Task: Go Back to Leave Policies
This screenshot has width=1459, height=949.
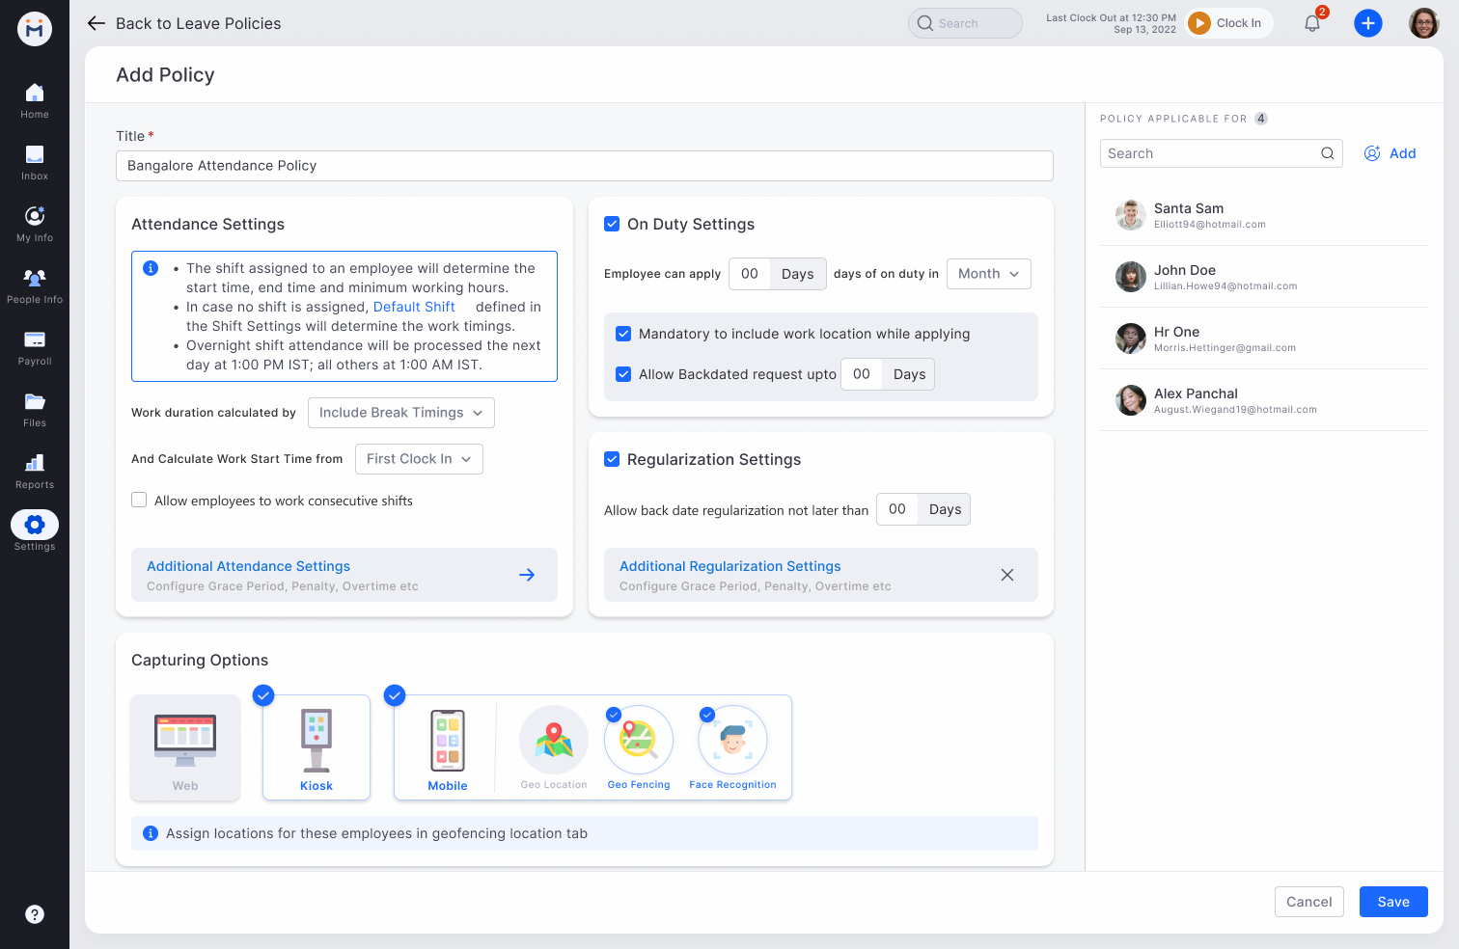Action: pos(183,23)
